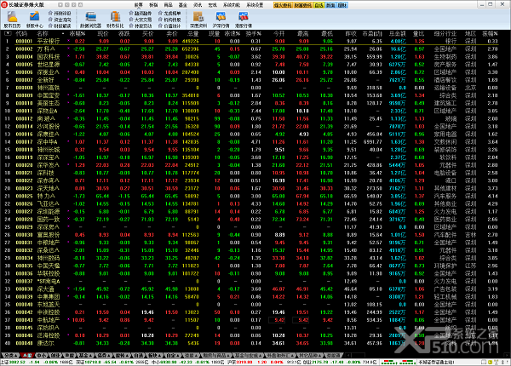Expand the 外盘和外汇 bottom tab menu
The image size is (511, 366).
(279, 355)
